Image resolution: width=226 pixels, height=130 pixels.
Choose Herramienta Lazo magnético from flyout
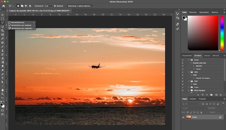21,28
